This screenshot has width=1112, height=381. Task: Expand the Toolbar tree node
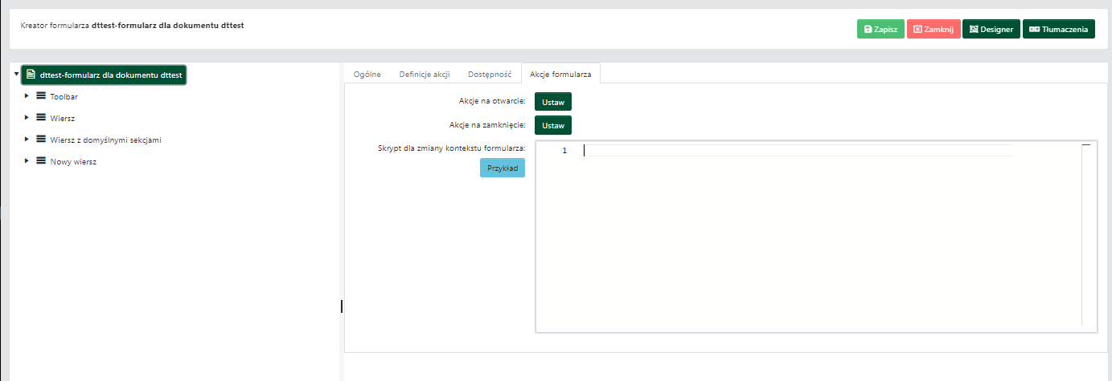(27, 96)
